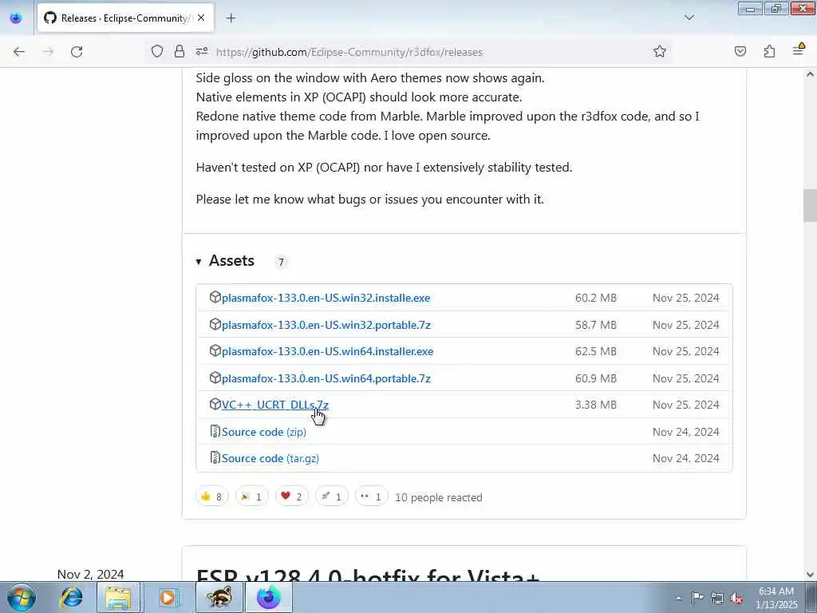Click file icon beside Source code (tar.gz)
The image size is (817, 613).
[215, 457]
